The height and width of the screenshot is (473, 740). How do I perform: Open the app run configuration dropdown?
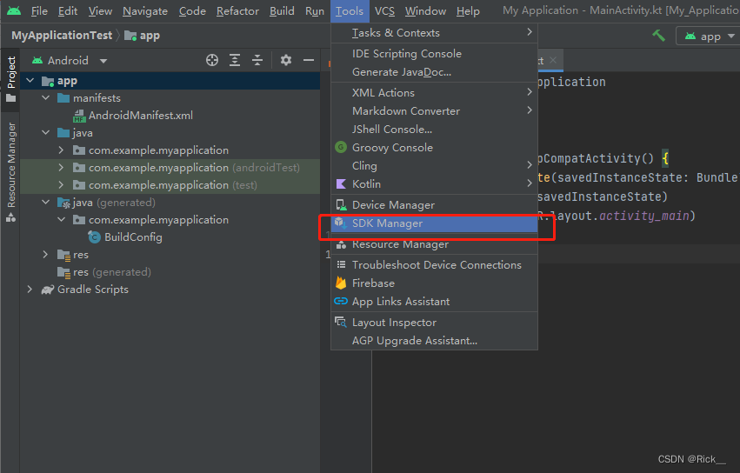point(710,36)
